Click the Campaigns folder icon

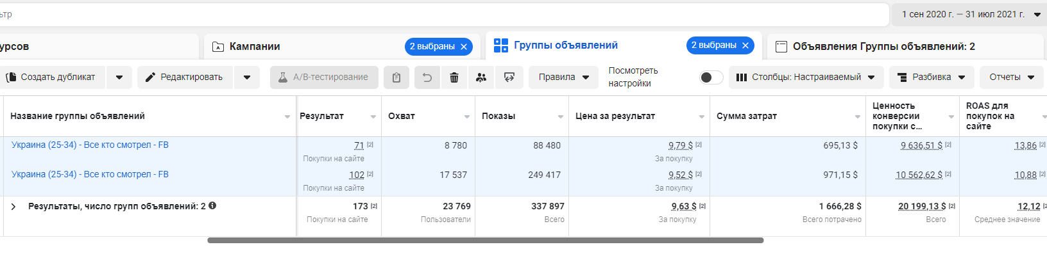click(x=218, y=47)
